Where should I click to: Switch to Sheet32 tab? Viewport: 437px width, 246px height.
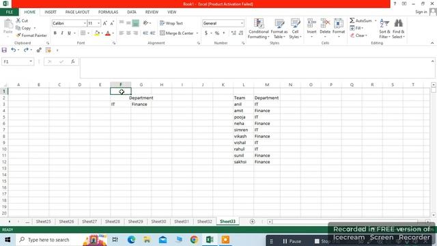(205, 221)
